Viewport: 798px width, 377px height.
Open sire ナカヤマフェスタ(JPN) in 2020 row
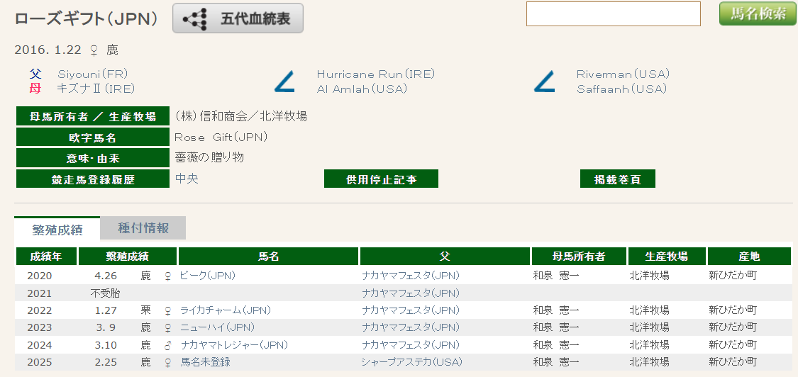410,275
